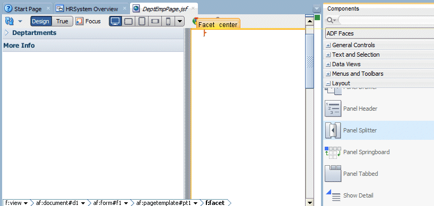Click the DeptEmpPage.jsf globe file icon
The height and width of the screenshot is (206, 434).
click(136, 9)
